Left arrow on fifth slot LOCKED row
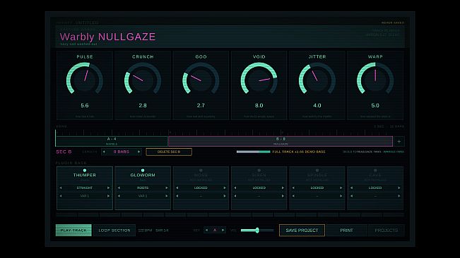The image size is (460, 258). pyautogui.click(x=293, y=188)
